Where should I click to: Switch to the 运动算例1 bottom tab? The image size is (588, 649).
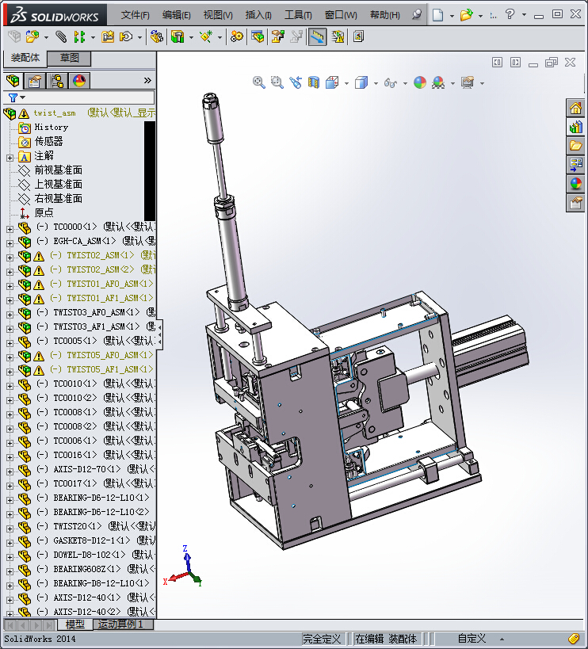(123, 624)
